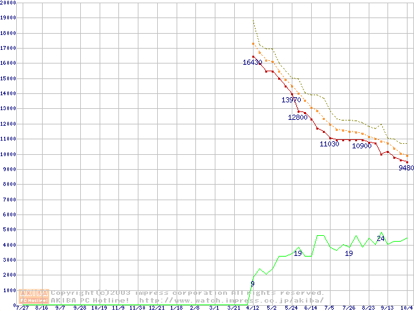Screen dimensions: 414x311
Task: Select the 9480 final price label
Action: pyautogui.click(x=406, y=168)
